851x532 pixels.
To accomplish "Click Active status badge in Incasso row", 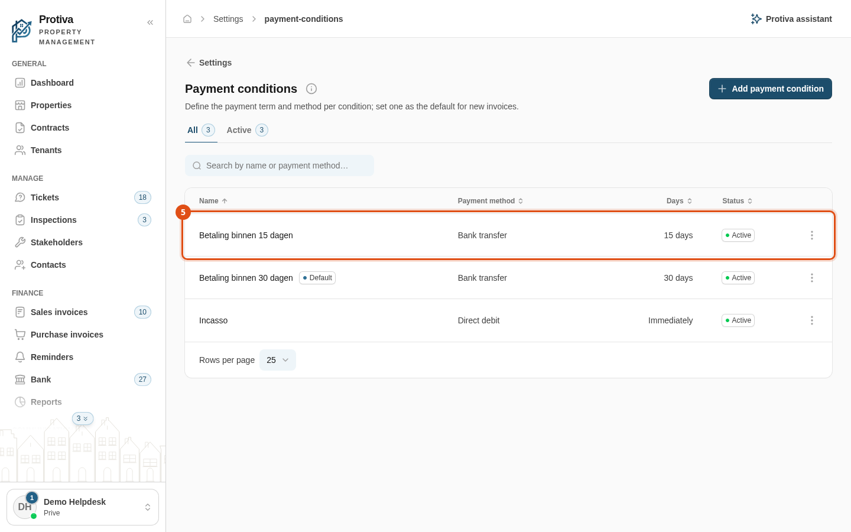I will [x=738, y=320].
